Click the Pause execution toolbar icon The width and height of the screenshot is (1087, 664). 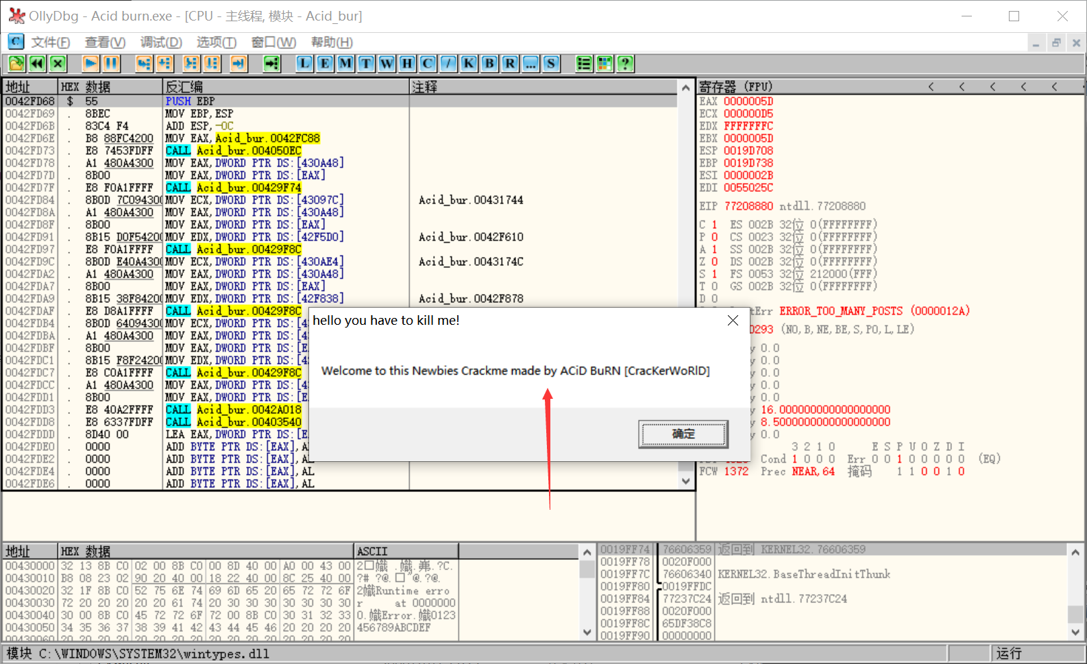111,64
